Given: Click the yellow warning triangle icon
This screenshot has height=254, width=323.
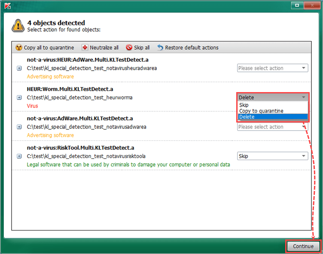Looking at the screenshot, I should pos(18,26).
